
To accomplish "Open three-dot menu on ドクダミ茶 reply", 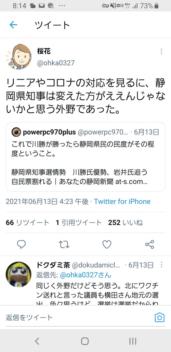I will coord(161,264).
